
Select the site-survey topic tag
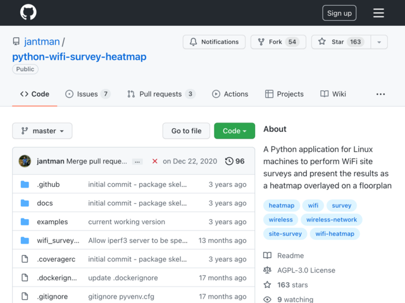pyautogui.click(x=285, y=234)
